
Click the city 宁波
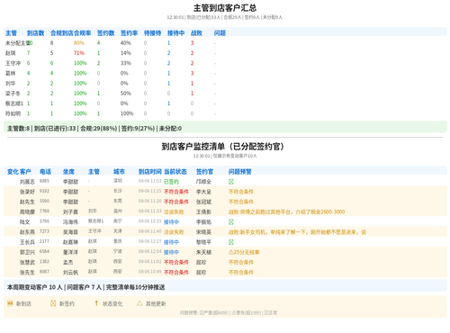(x=118, y=251)
